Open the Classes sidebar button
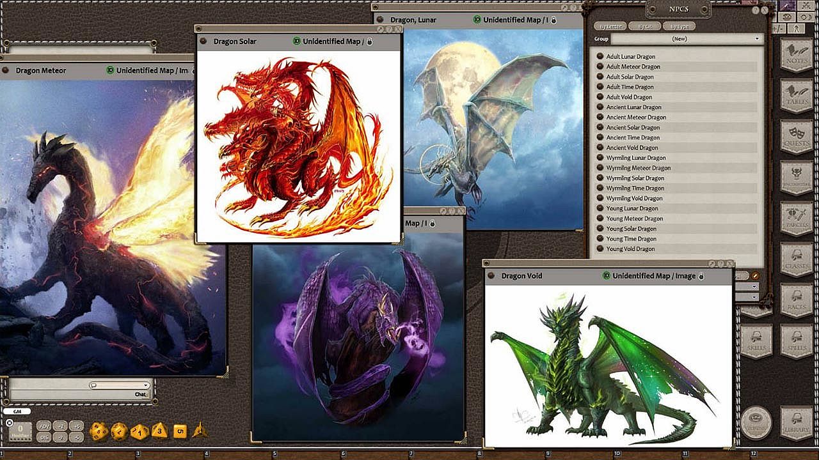Viewport: 819px width, 460px height. (796, 259)
